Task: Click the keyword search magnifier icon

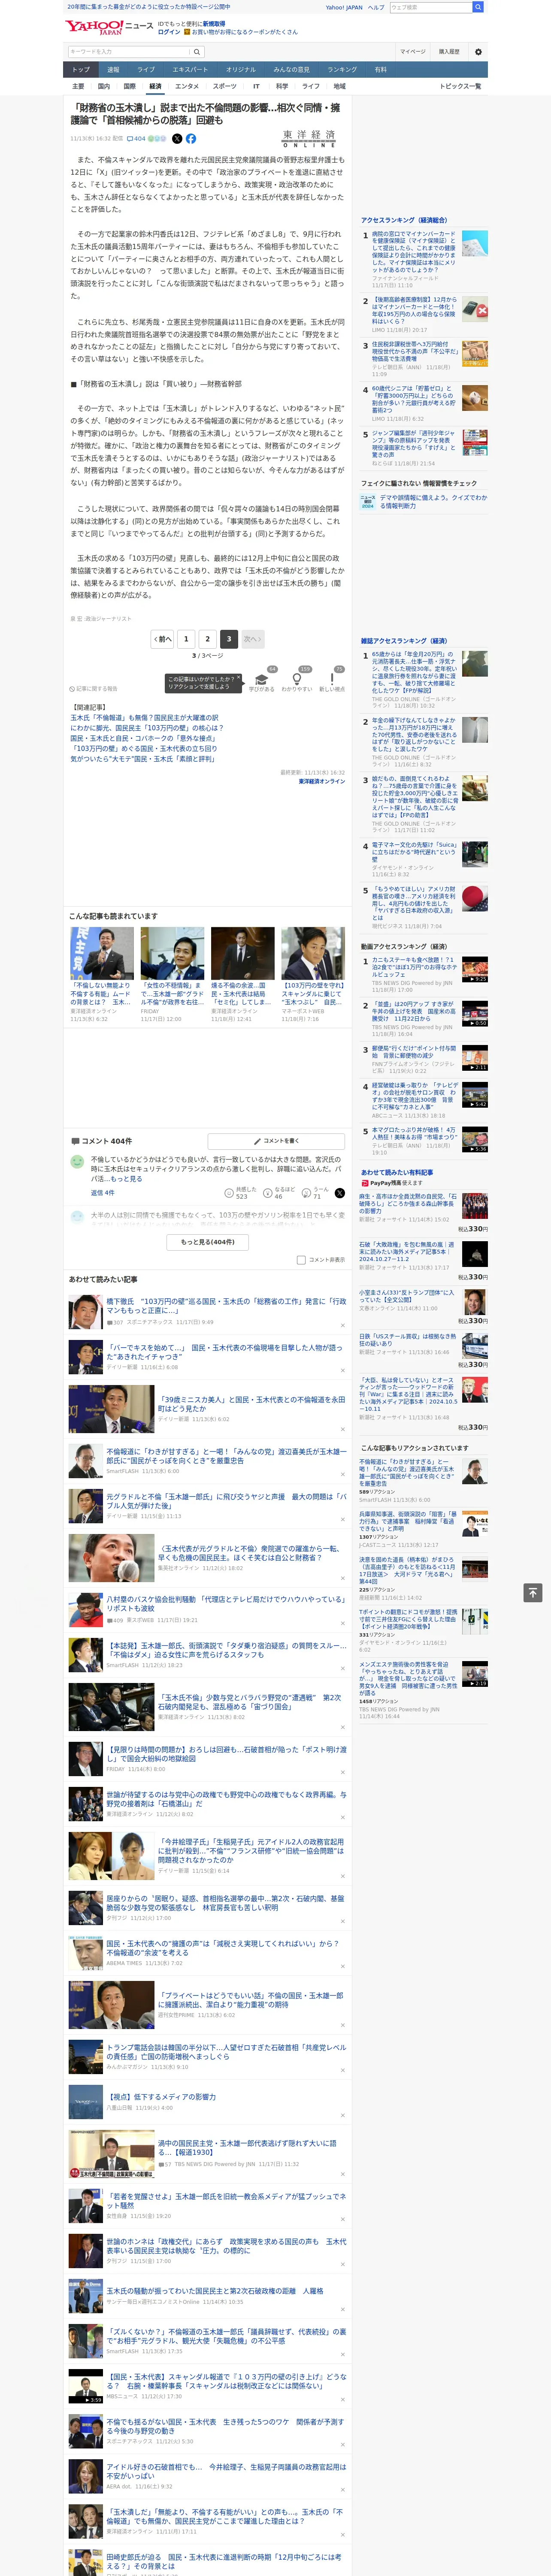Action: [x=196, y=51]
